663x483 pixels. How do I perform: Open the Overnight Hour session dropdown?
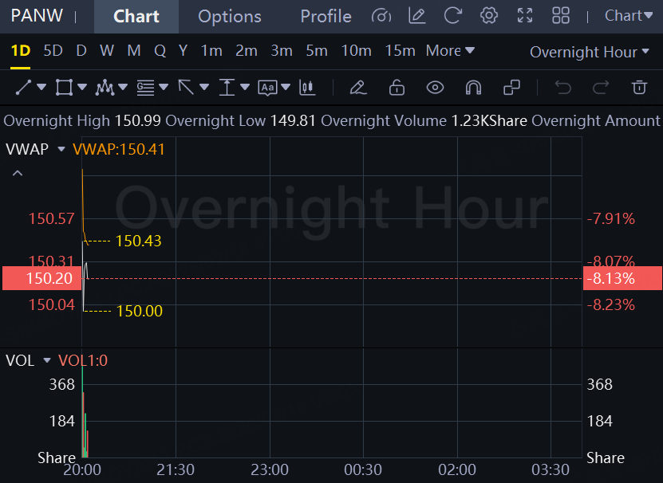click(x=589, y=52)
